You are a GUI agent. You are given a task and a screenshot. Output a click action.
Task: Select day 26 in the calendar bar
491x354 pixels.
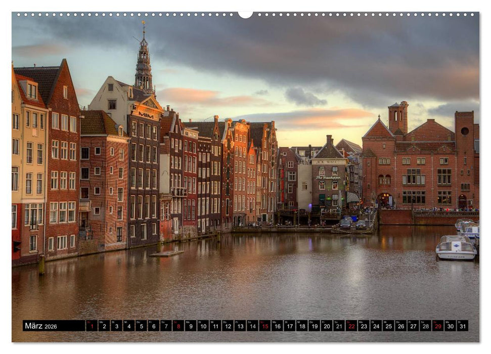point(400,326)
